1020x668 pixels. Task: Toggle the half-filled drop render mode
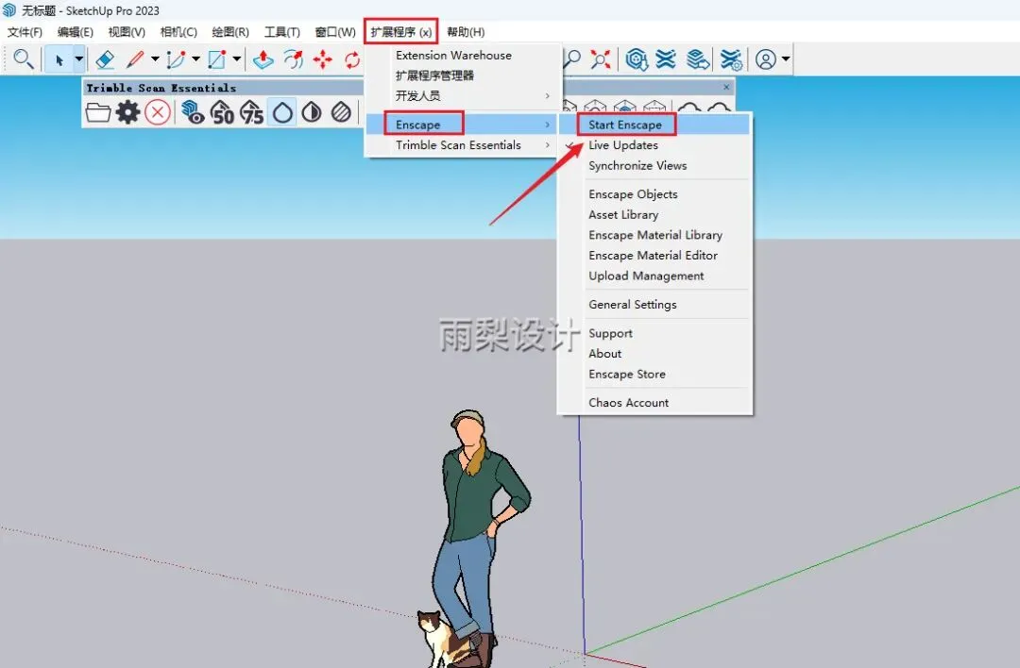(x=312, y=112)
